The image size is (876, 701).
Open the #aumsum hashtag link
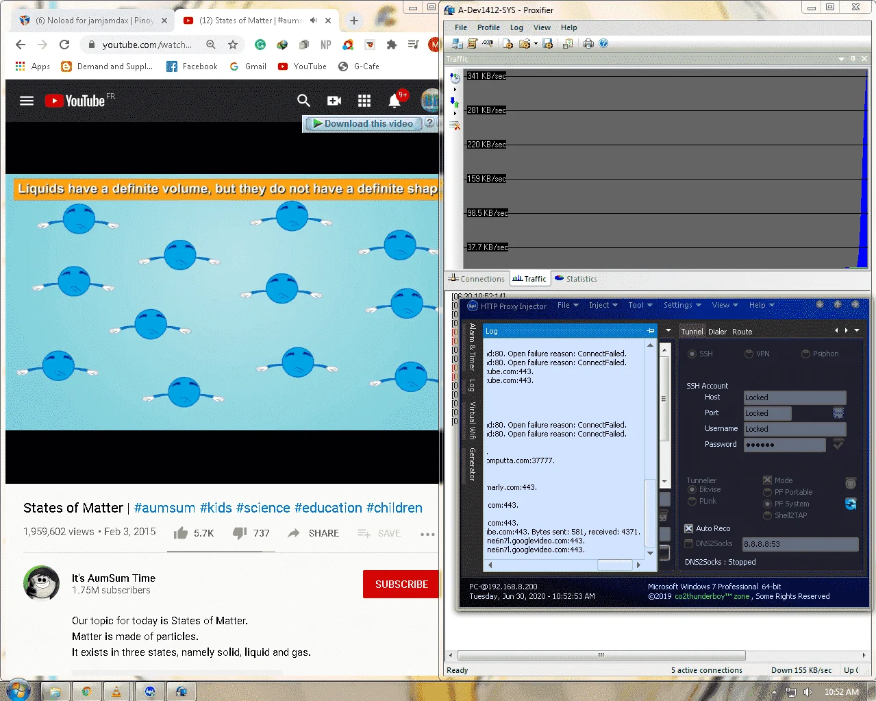point(165,508)
